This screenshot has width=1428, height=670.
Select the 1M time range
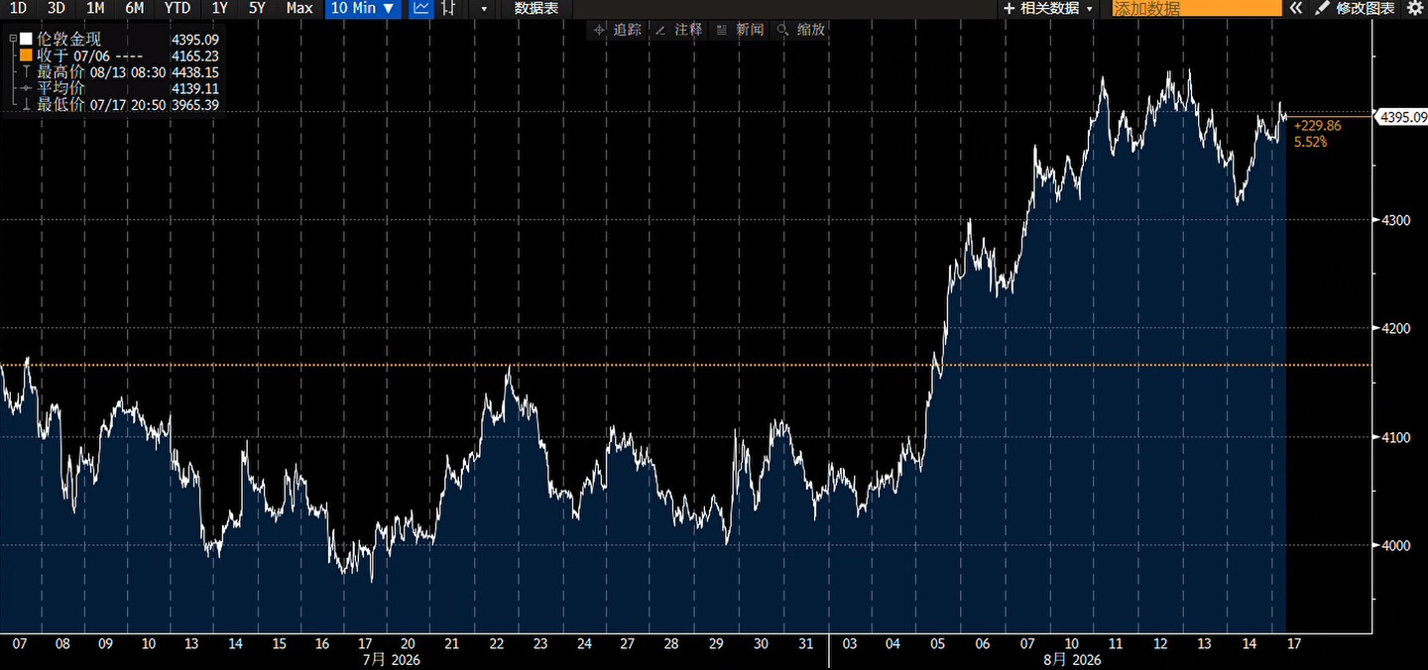tap(95, 8)
